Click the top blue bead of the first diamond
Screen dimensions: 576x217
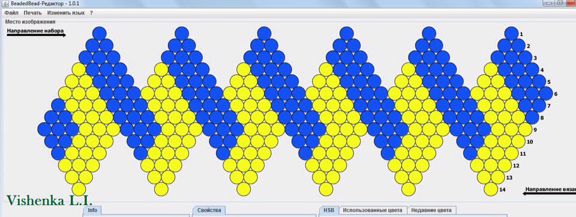tap(99, 34)
